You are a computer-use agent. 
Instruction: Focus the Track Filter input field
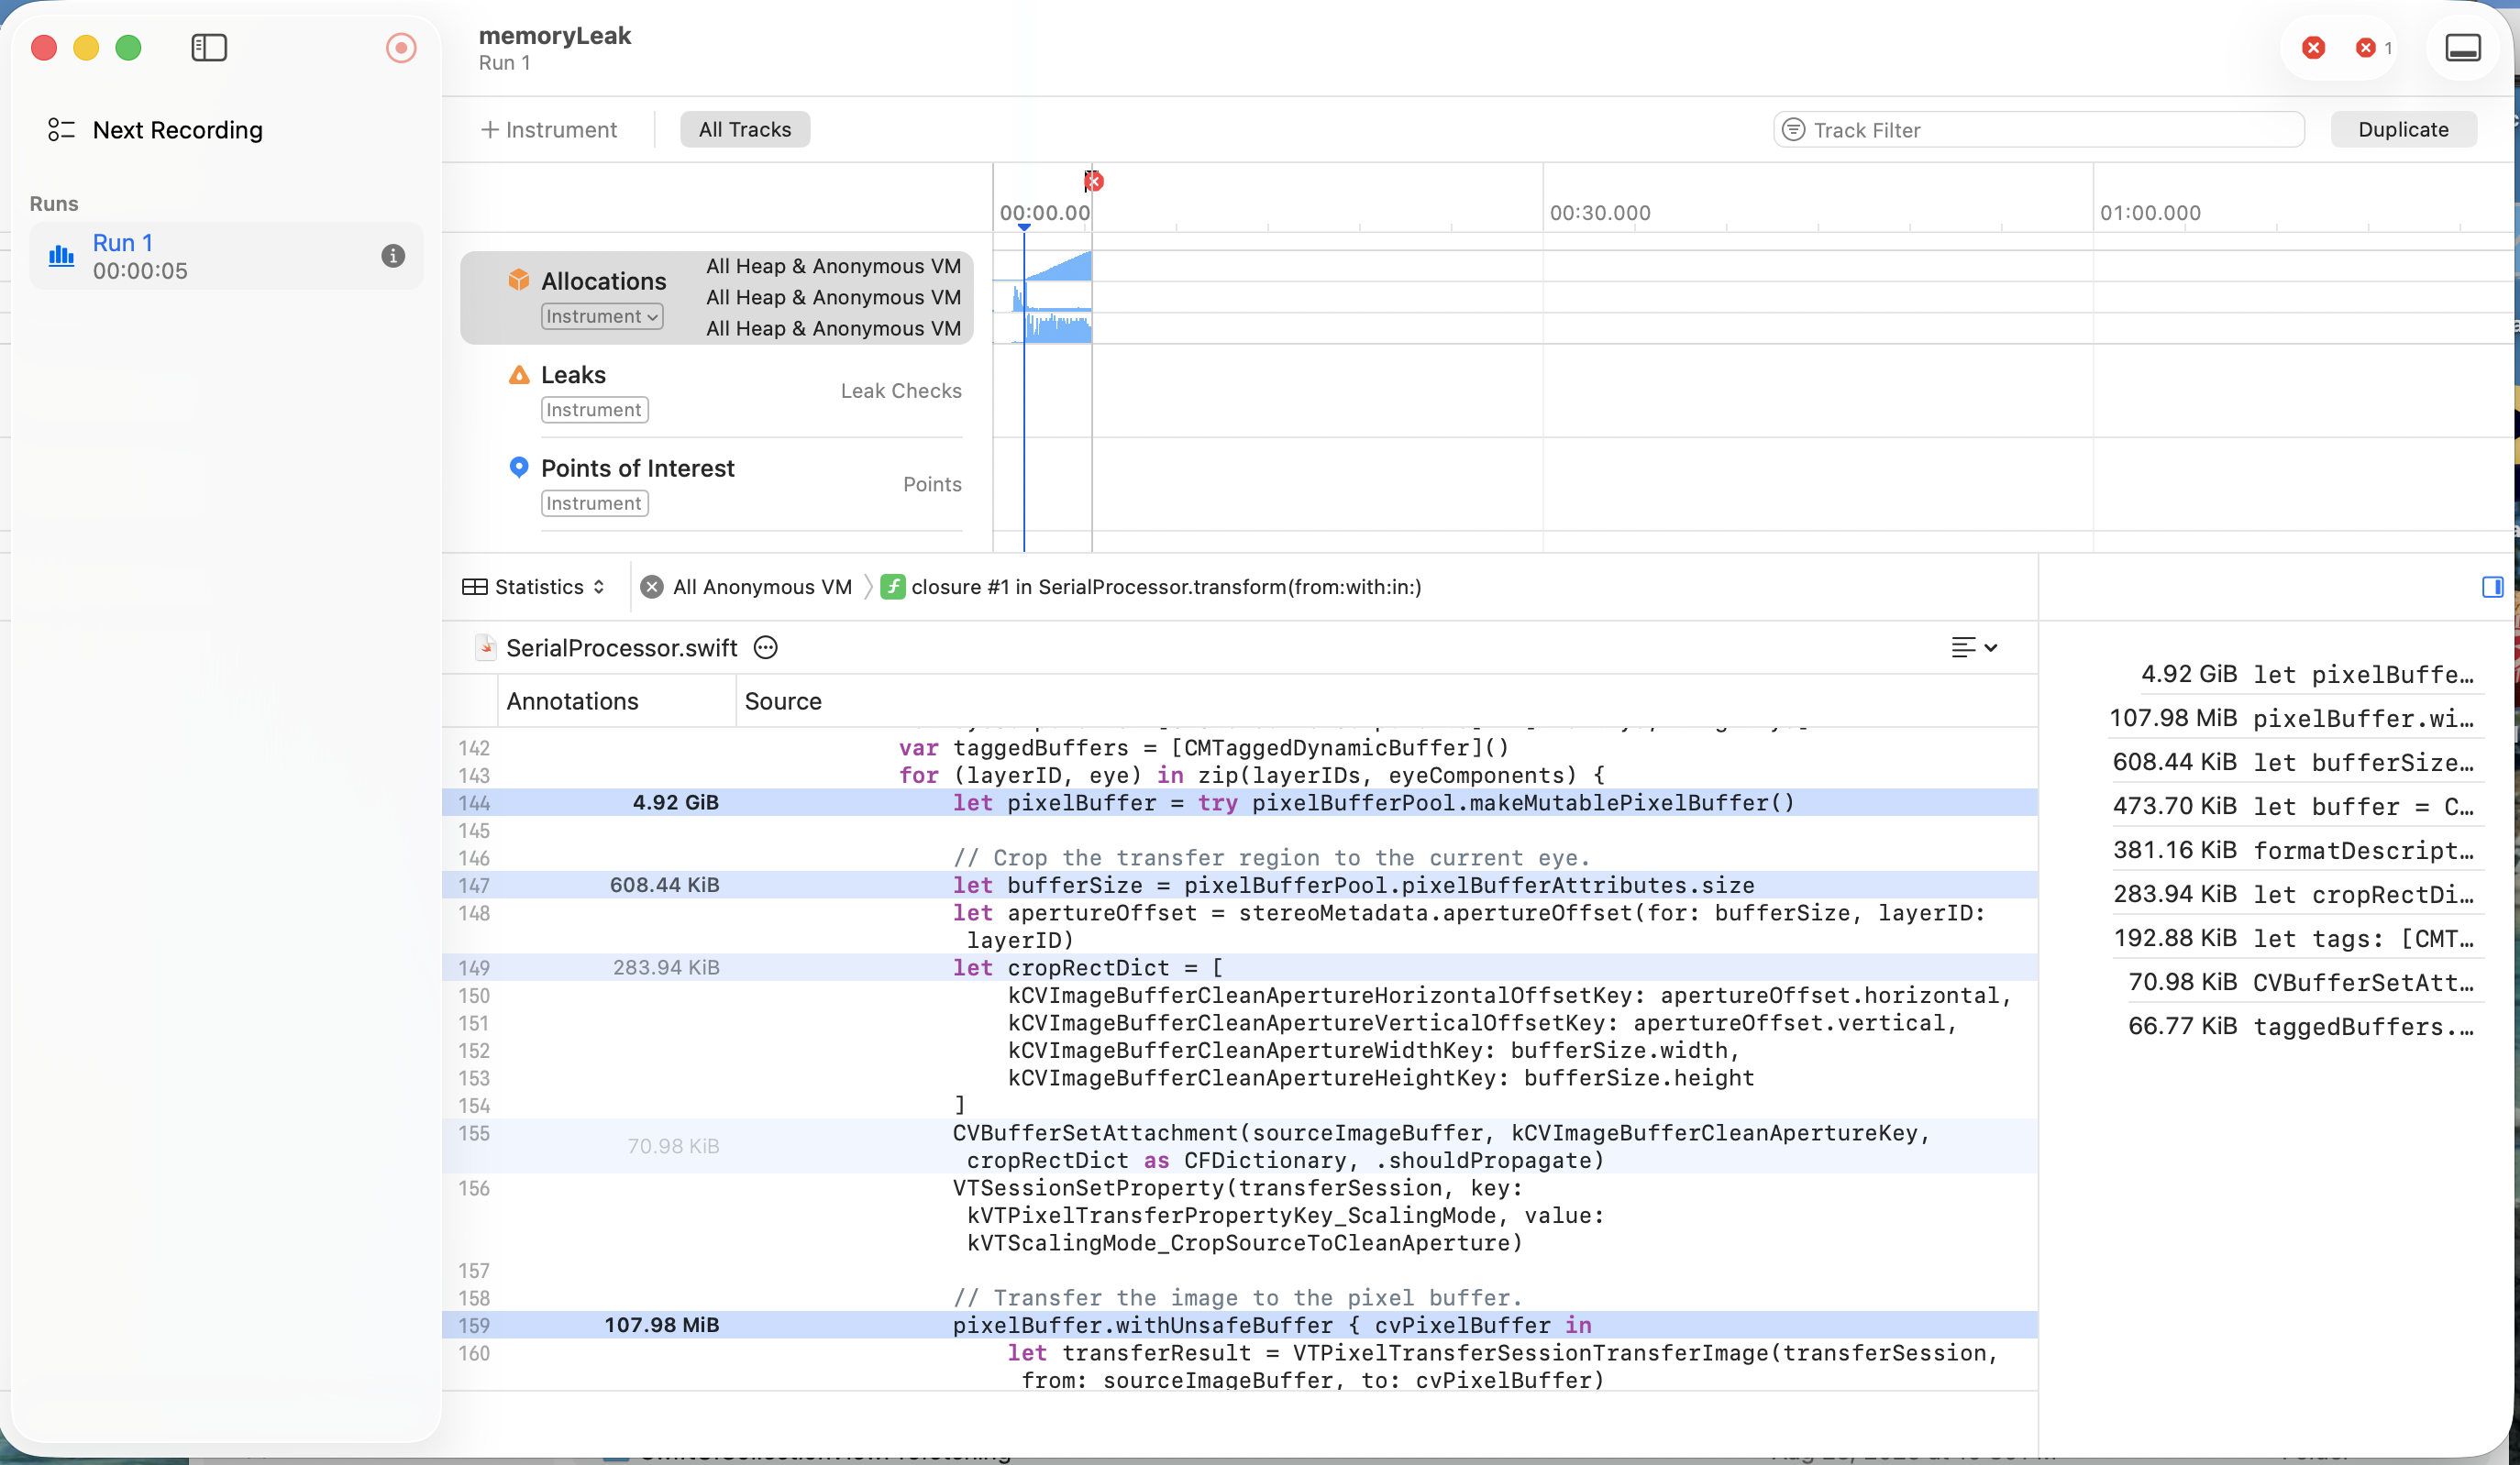[x=2040, y=130]
